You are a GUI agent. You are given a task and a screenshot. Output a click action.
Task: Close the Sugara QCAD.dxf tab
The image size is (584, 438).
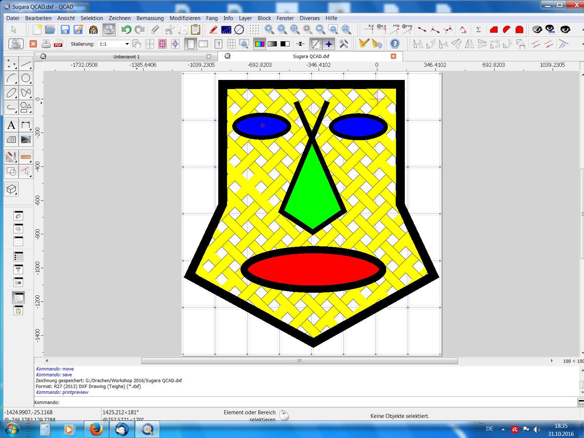(393, 56)
